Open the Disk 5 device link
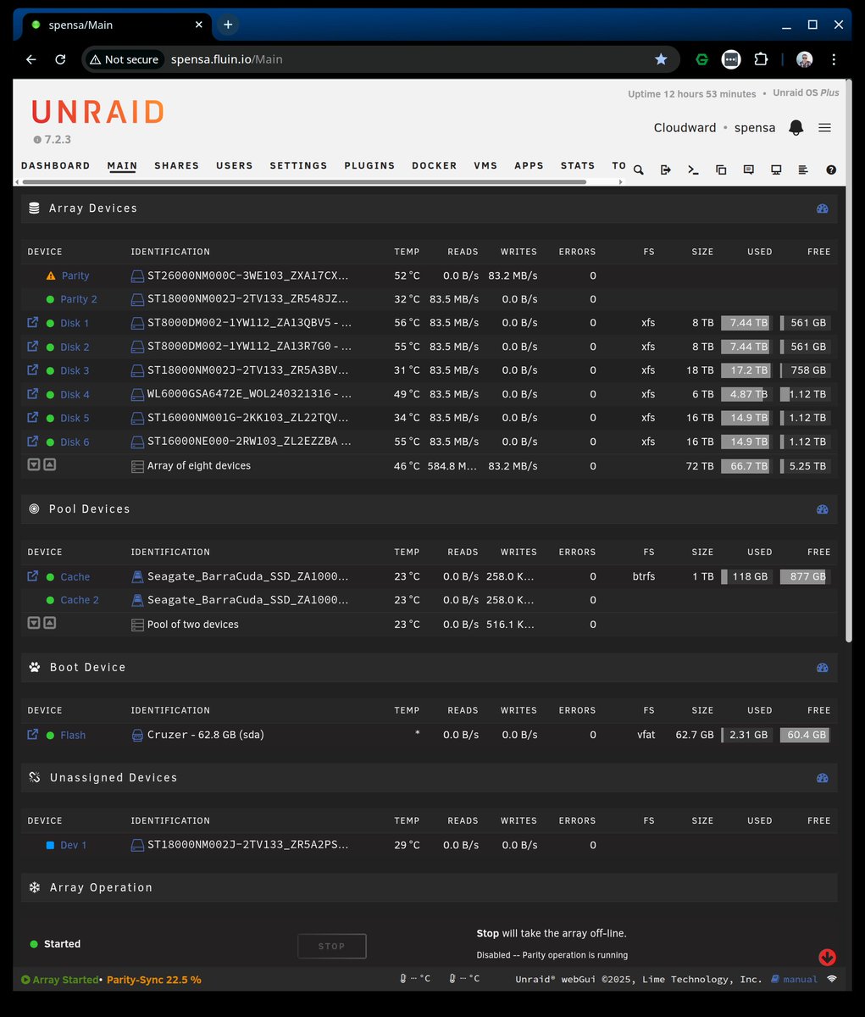Screen dimensions: 865x1017 click(x=75, y=418)
